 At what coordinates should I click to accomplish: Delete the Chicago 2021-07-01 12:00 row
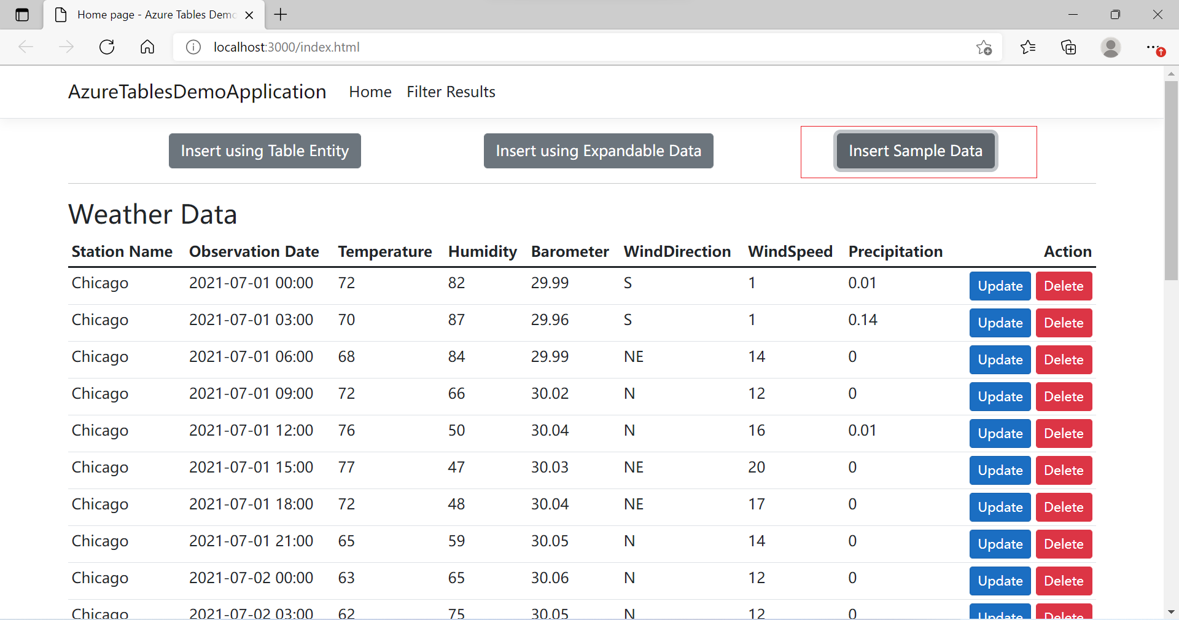point(1064,434)
